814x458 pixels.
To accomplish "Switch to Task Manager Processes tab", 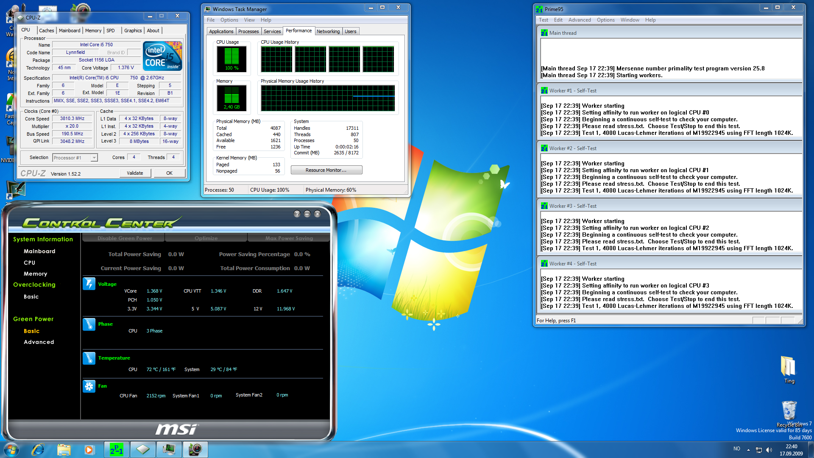I will click(248, 31).
